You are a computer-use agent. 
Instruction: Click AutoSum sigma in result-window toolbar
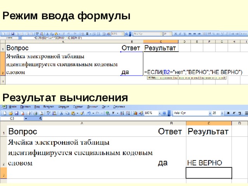(x=114, y=113)
